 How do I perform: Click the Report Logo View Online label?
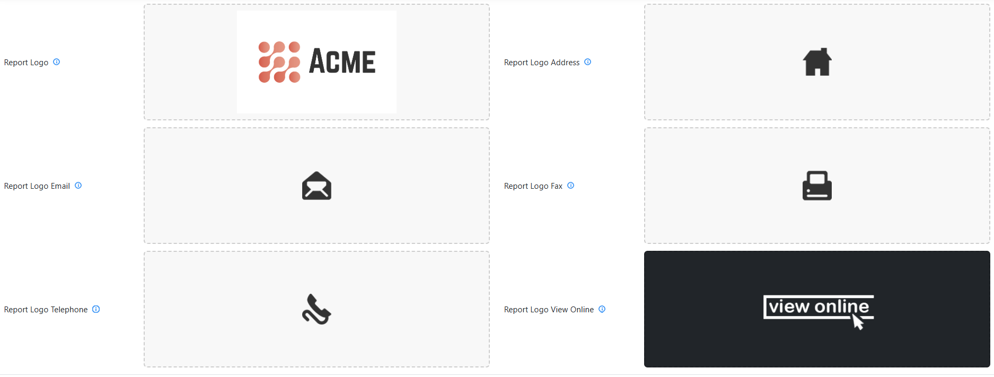click(x=549, y=310)
